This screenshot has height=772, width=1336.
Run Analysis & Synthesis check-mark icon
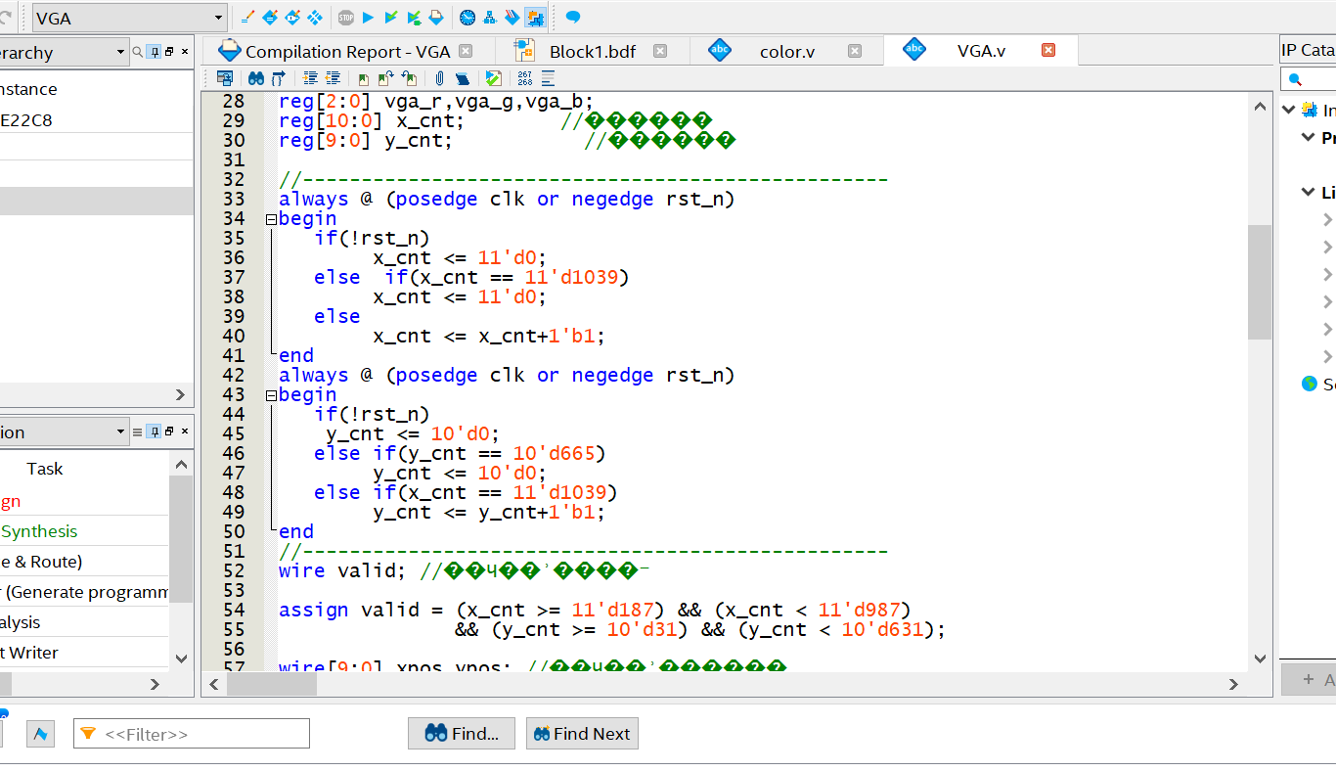[x=391, y=18]
